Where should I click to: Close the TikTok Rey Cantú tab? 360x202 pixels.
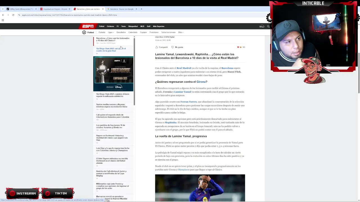36,9
